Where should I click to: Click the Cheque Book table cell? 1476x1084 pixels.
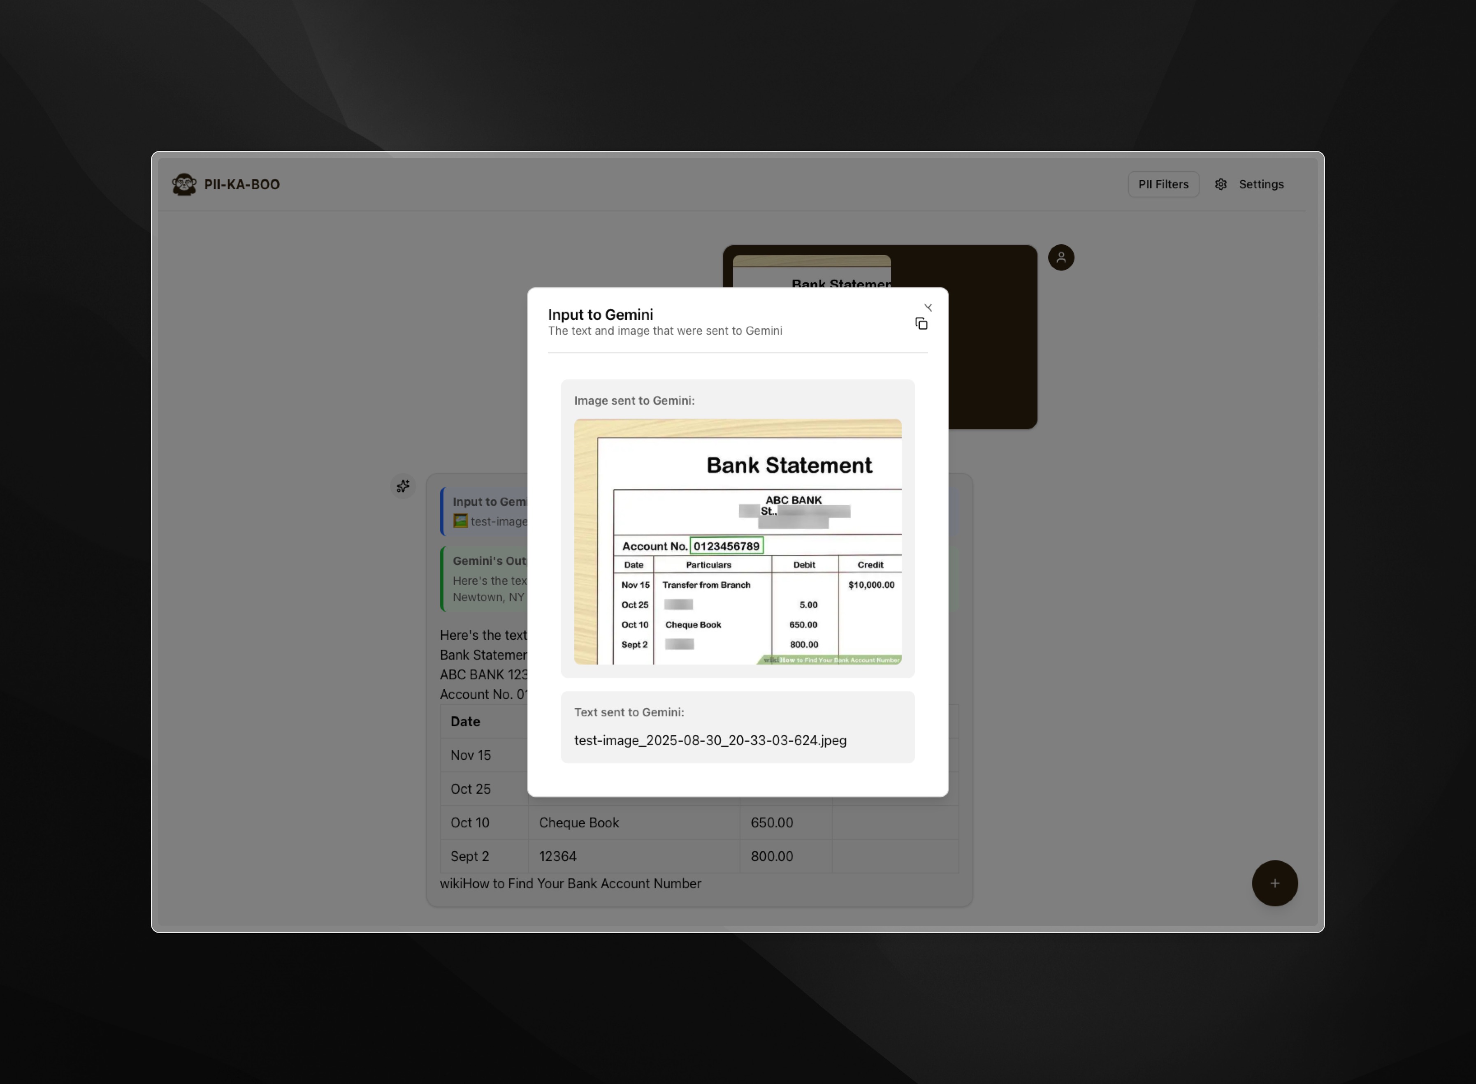pos(578,823)
